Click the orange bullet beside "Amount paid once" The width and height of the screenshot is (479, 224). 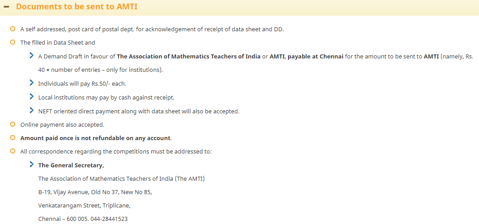pos(13,138)
